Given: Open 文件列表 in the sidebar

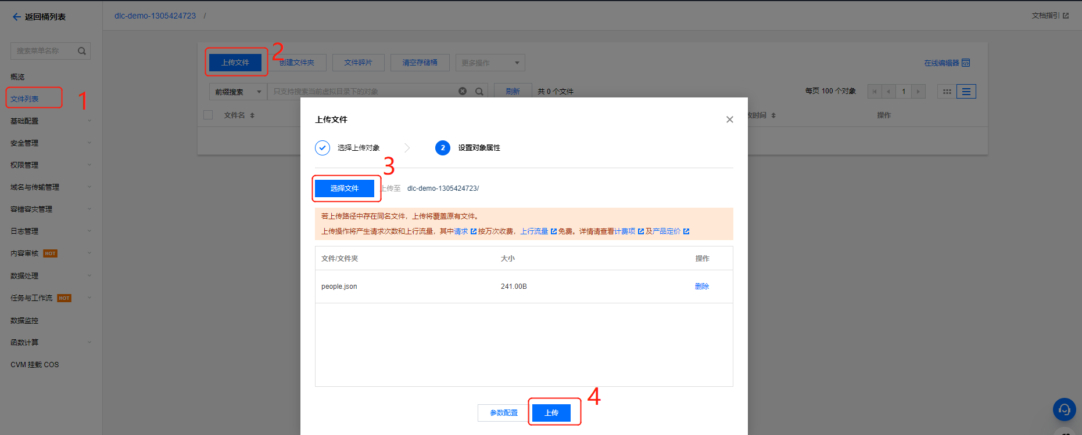Looking at the screenshot, I should [x=25, y=99].
